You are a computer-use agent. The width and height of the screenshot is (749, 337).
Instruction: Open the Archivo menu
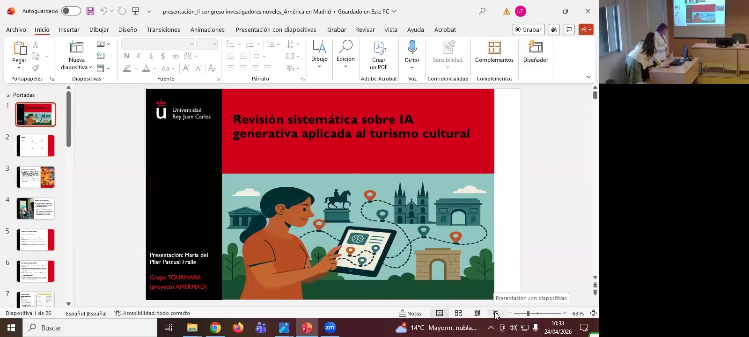point(16,29)
